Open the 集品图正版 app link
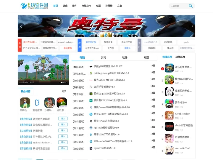The width and height of the screenshot is (213, 160). point(91,42)
